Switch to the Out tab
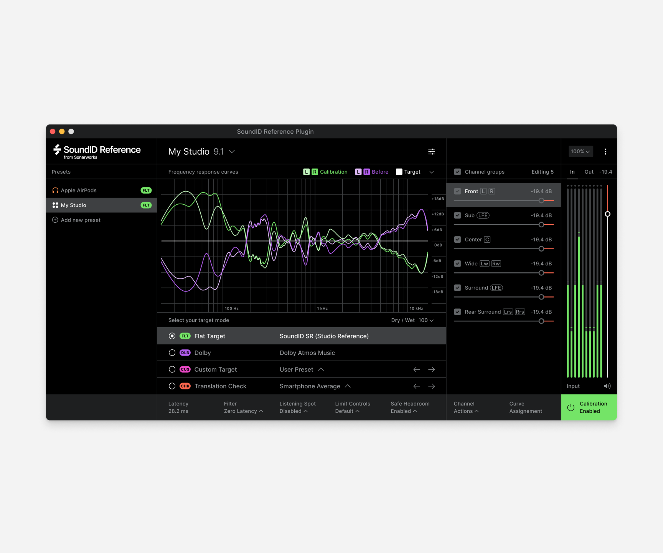 [589, 172]
